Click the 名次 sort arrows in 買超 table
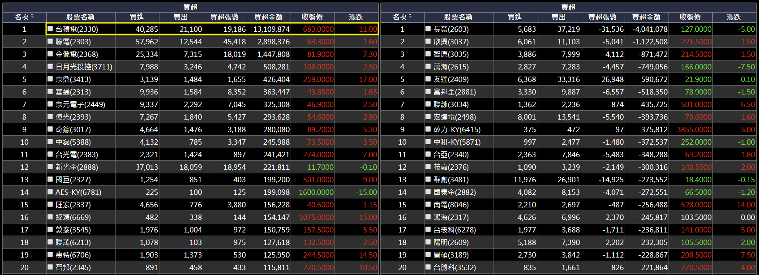The image size is (759, 275). (x=32, y=17)
